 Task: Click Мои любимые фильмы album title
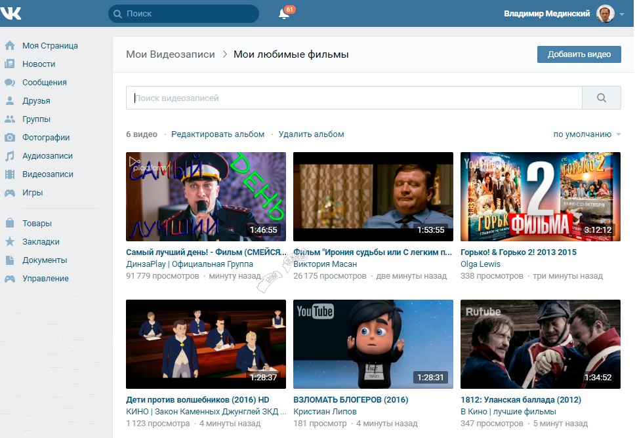pyautogui.click(x=291, y=54)
